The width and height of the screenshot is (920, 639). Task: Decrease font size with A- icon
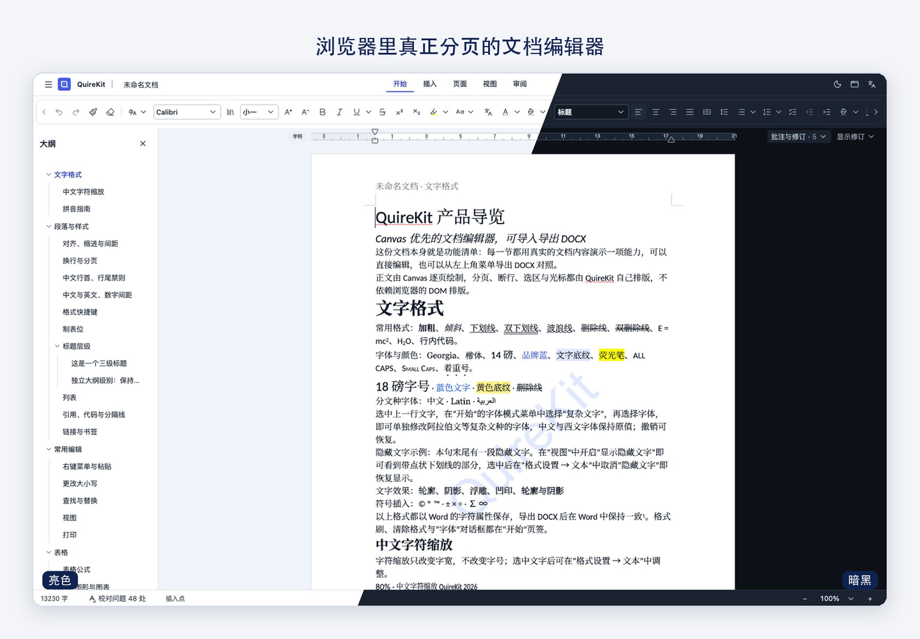(305, 112)
